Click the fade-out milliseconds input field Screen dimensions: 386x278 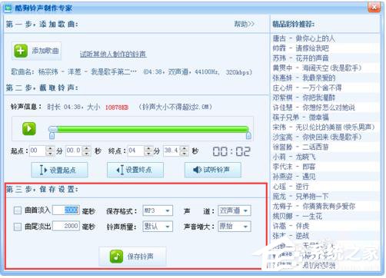click(66, 226)
